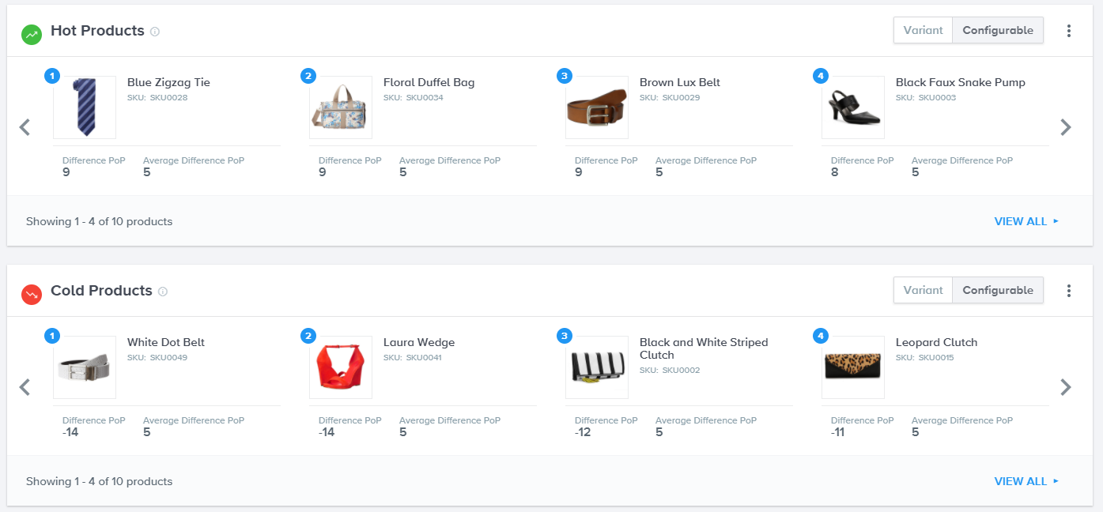Click the Blue Zigzag Tie product name
The height and width of the screenshot is (512, 1103).
(x=168, y=82)
